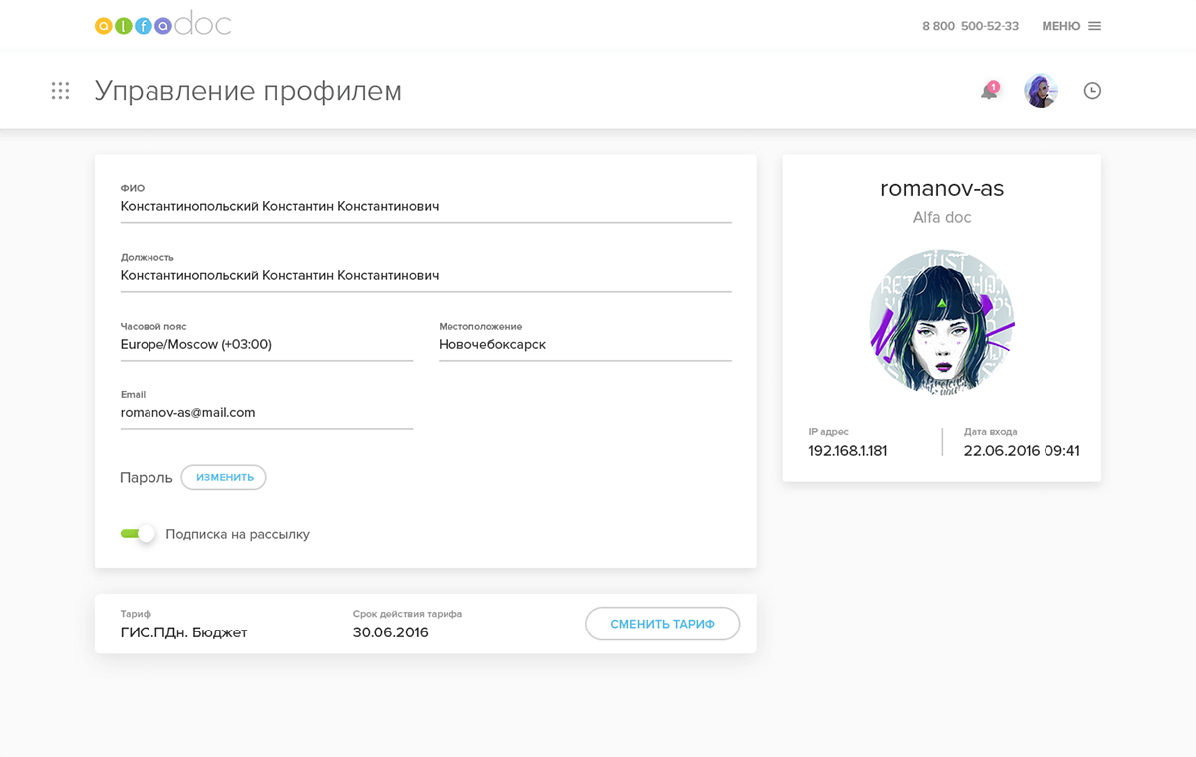
Task: Click the ФИО input field
Action: (425, 207)
